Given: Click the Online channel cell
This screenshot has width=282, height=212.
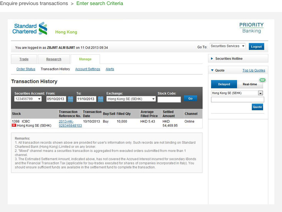Looking at the screenshot, I should [189, 121].
